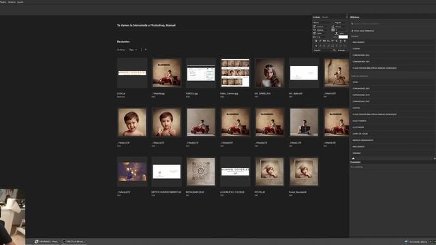Open the Tipo sort dropdown

(133, 50)
